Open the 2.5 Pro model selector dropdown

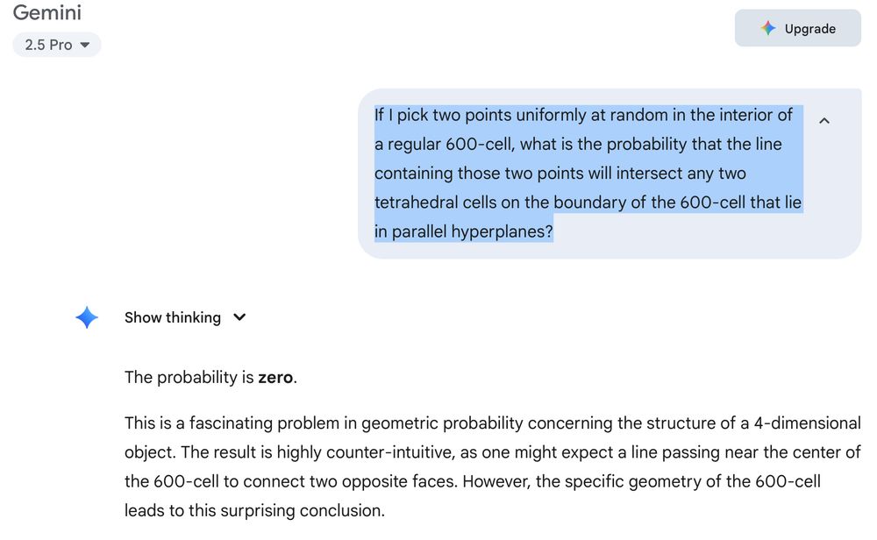coord(56,45)
